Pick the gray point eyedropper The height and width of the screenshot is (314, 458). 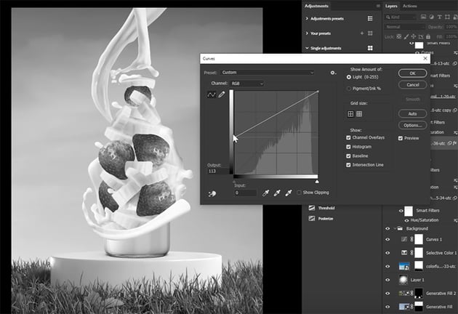tap(277, 193)
